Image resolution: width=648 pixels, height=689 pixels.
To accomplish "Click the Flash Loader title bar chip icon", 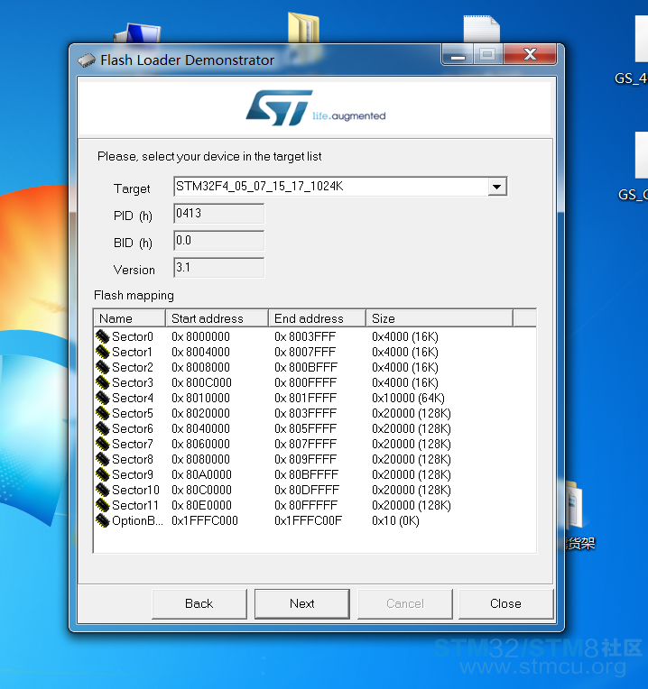I will pos(87,60).
